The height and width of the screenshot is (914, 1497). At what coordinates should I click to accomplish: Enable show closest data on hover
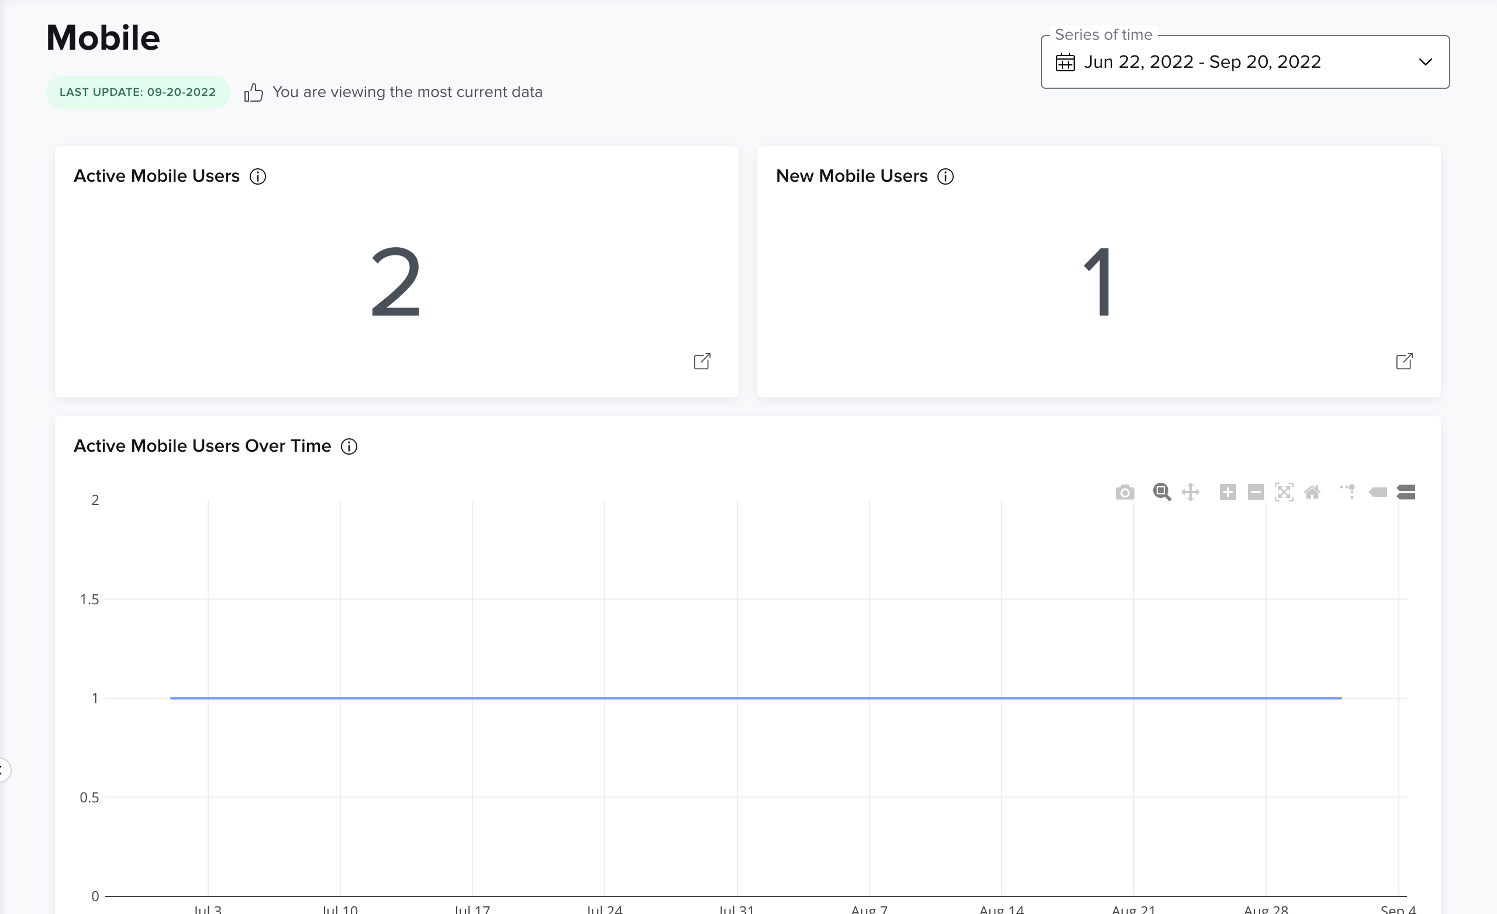1377,492
